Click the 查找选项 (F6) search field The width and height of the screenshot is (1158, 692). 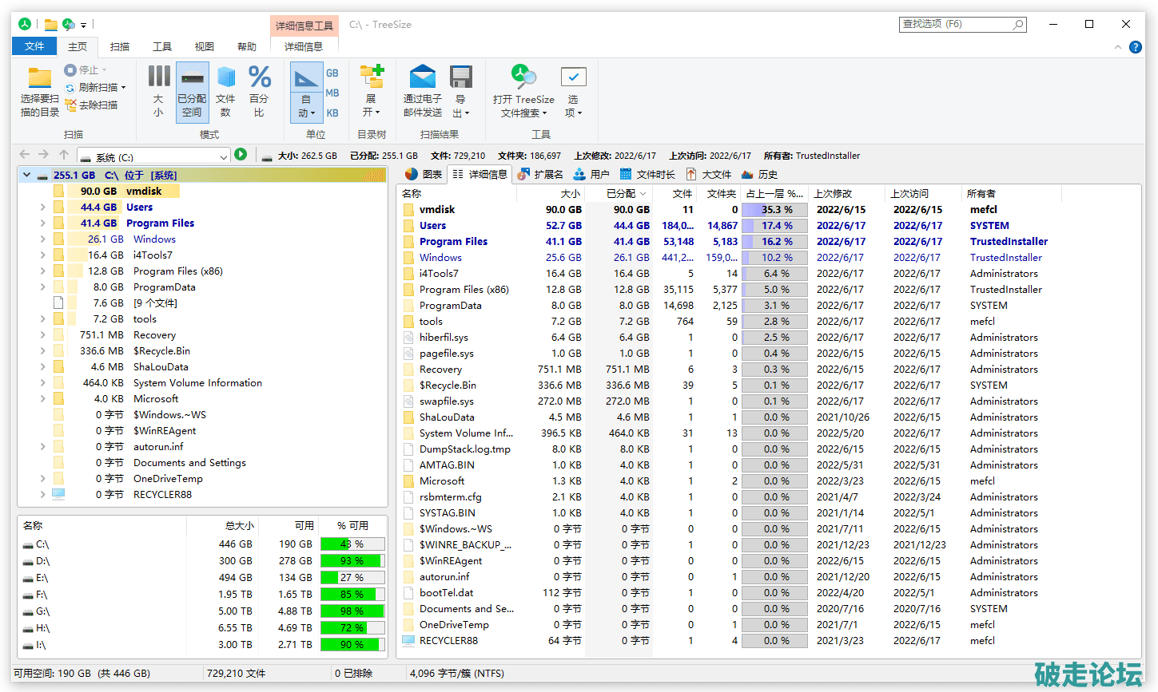[x=955, y=25]
